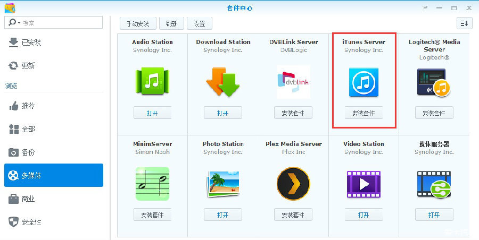The height and width of the screenshot is (240, 479).
Task: Click the DVBLink Server logo icon
Action: click(x=293, y=82)
